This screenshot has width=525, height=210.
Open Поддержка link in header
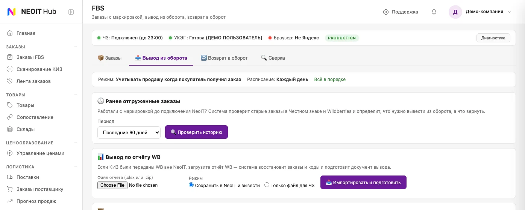[x=401, y=12]
